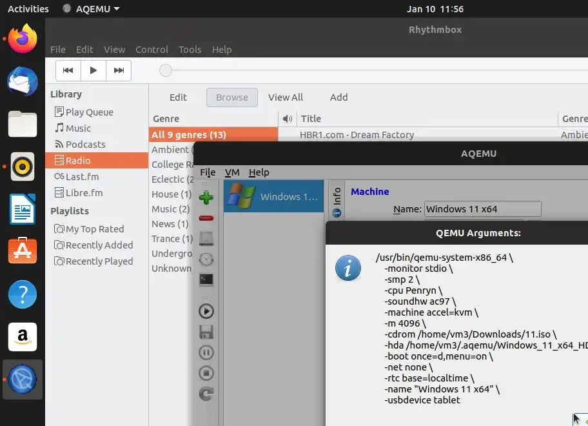Start the VM with AQEMU play icon

tap(206, 311)
